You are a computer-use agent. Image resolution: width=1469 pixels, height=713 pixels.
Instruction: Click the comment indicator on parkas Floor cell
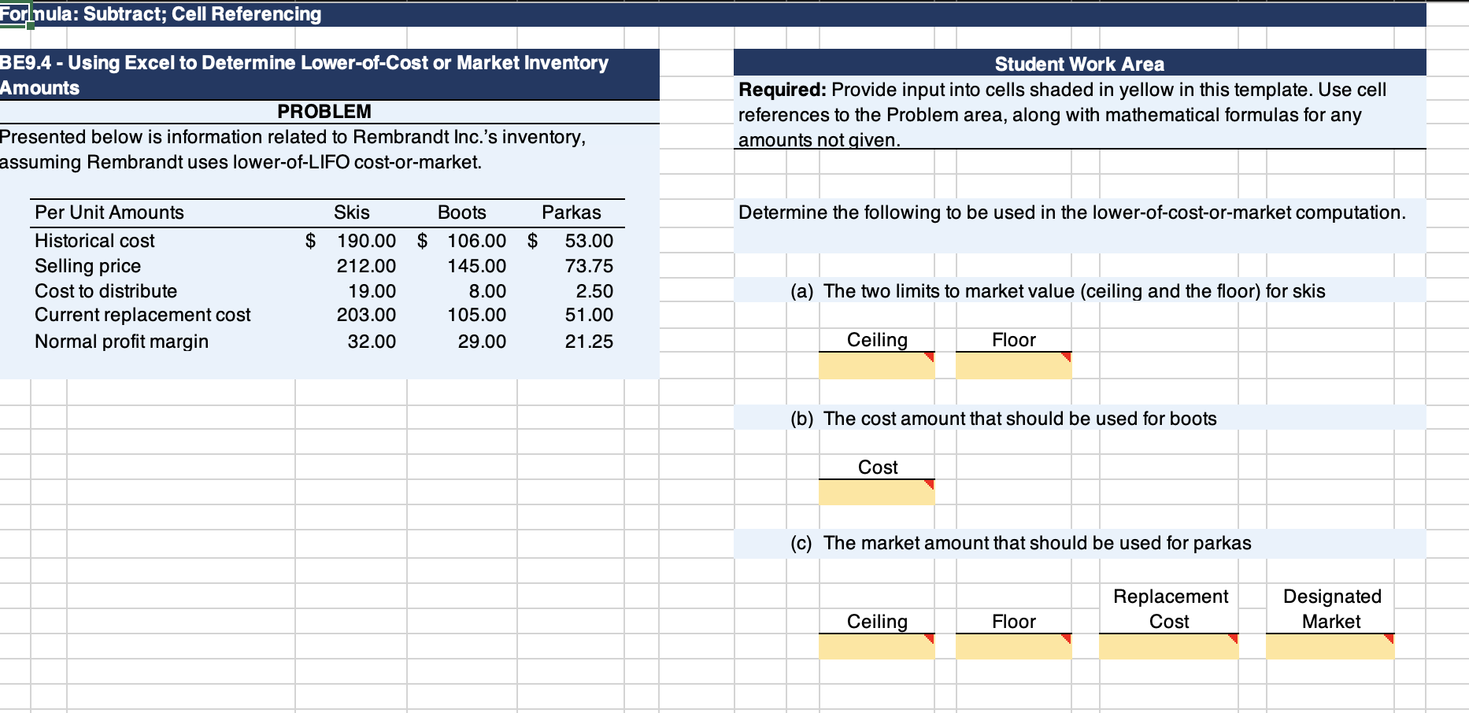1067,637
